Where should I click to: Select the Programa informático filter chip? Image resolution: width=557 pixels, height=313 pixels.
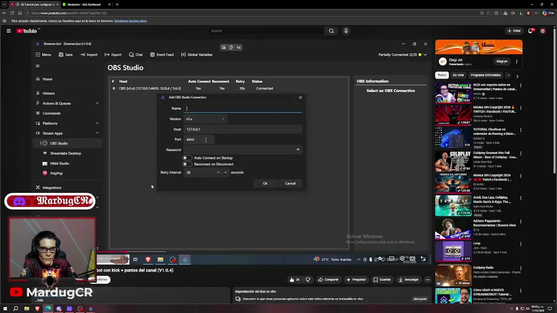click(x=486, y=75)
